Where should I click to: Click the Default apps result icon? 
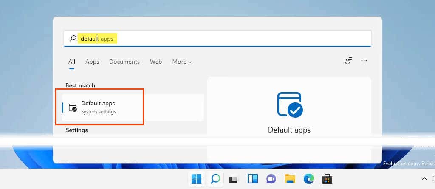(73, 108)
